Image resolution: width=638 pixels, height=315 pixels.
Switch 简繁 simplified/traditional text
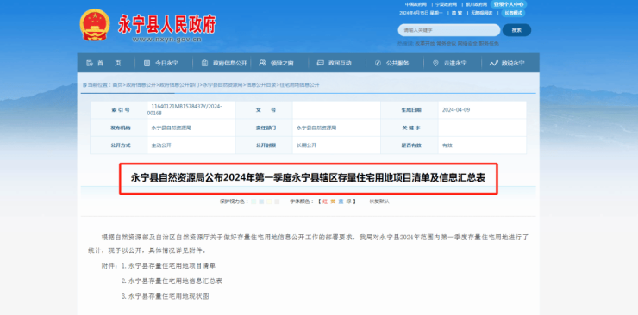(457, 13)
